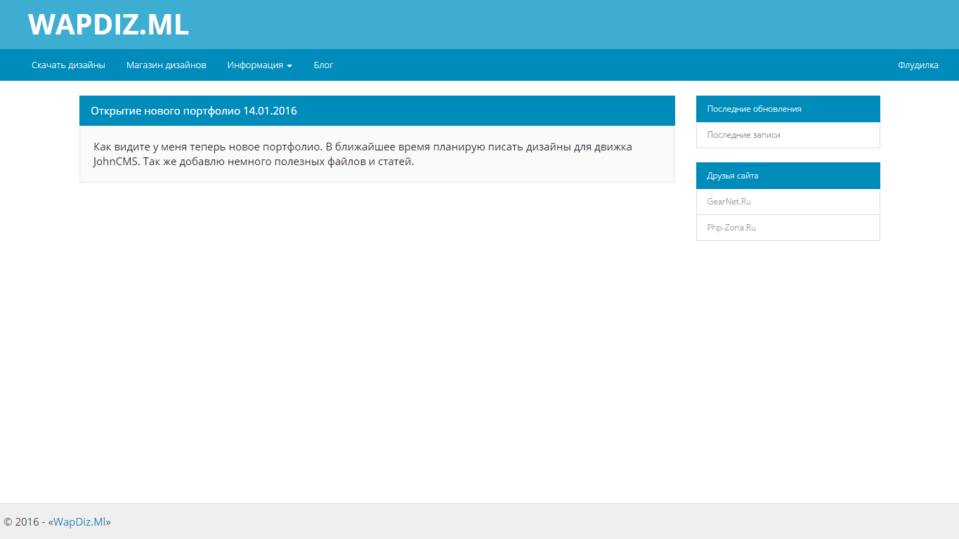Select the Последние обновления panel header
Screen dimensions: 959x539
pos(754,109)
